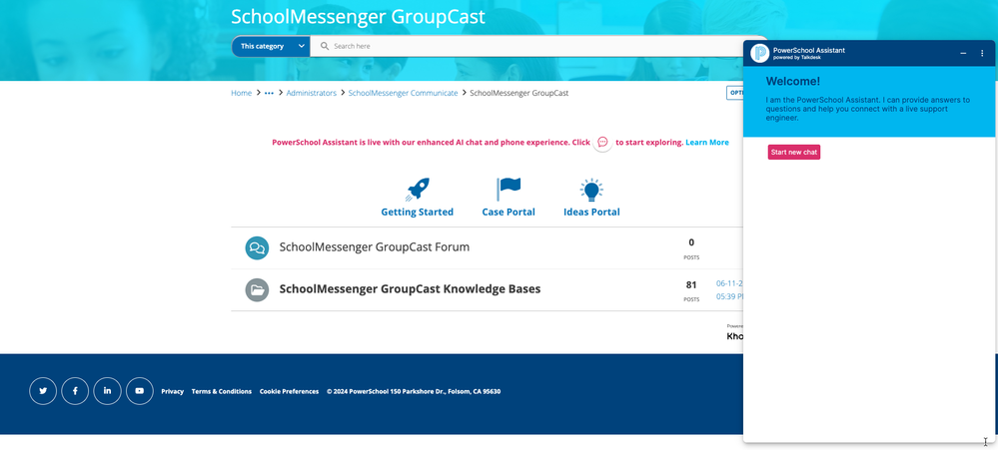The height and width of the screenshot is (450, 998).
Task: Navigate to SchoolMessenger Communicate breadcrumb
Action: coord(403,93)
